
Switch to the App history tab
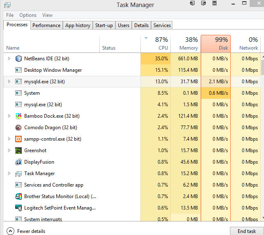(78, 25)
